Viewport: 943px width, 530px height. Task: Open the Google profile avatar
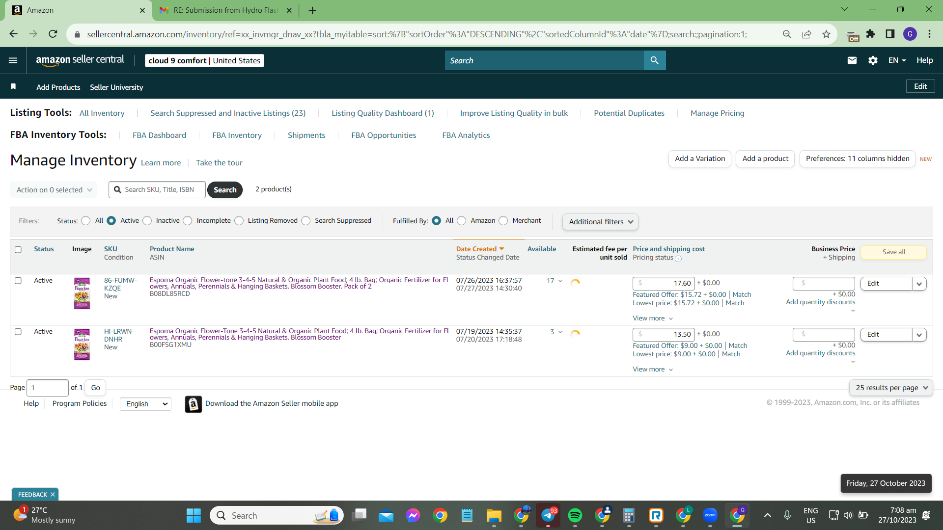coord(910,34)
